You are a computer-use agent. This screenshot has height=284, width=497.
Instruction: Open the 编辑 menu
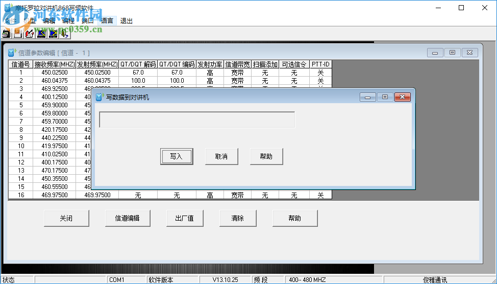coord(49,21)
